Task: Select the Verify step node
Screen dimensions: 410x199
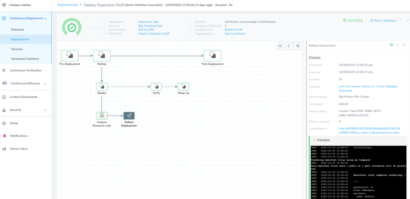Action: point(156,87)
